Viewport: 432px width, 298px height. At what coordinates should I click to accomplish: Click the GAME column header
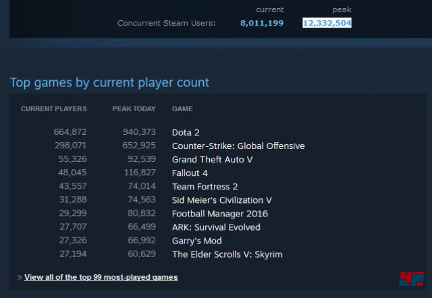coord(182,109)
